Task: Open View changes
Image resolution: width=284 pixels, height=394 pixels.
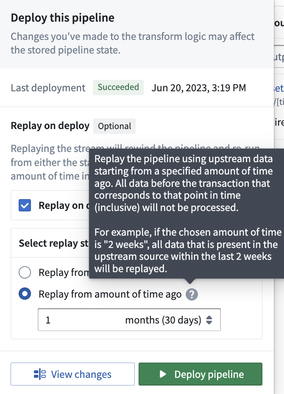Action: coord(73,374)
